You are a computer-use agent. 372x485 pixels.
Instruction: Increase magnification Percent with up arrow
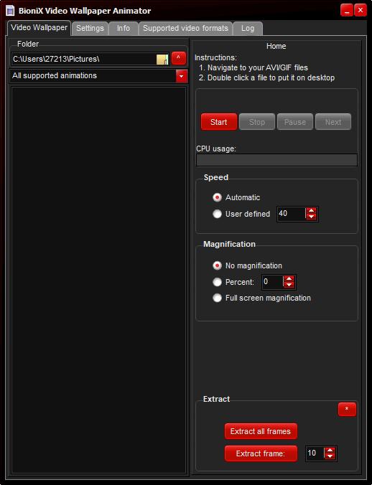289,279
